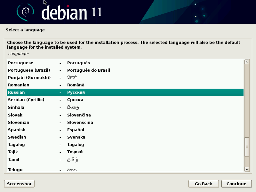Pick Romanian in the language list

125,85
